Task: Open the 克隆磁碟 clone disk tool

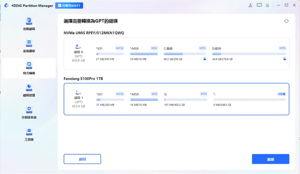Action: coord(29,24)
